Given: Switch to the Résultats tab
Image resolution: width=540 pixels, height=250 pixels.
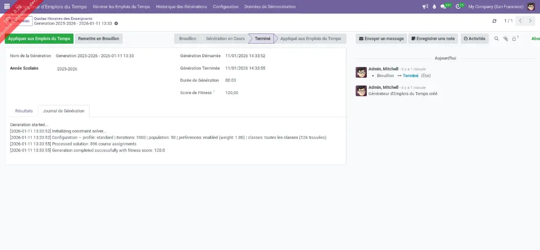Looking at the screenshot, I should (x=24, y=111).
